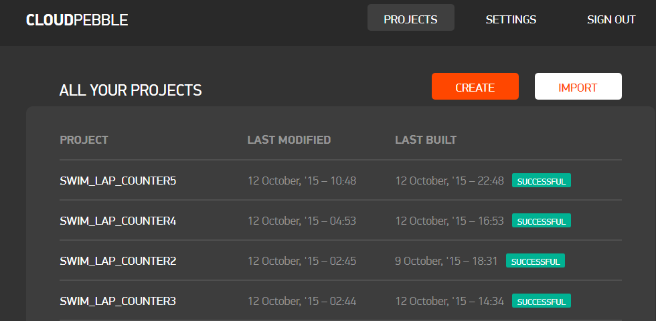This screenshot has width=656, height=321.
Task: Click the 10:48 last modified date
Action: click(302, 181)
